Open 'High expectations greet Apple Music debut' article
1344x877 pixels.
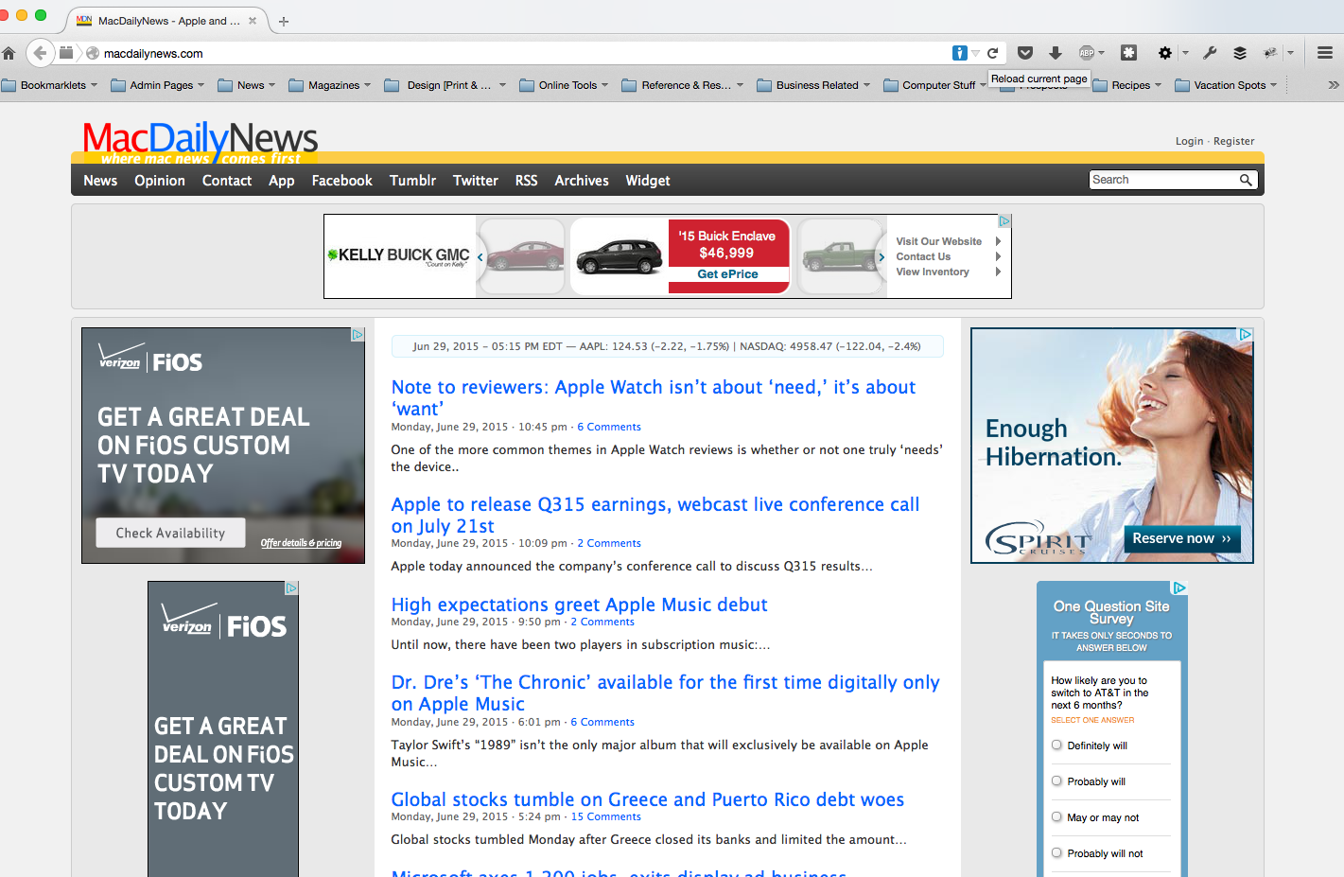579,605
